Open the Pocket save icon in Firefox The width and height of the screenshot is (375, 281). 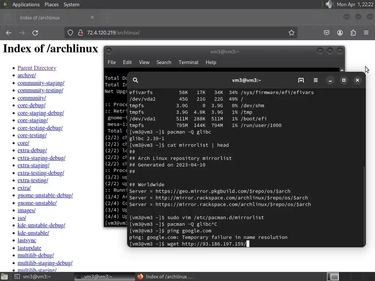click(326, 33)
